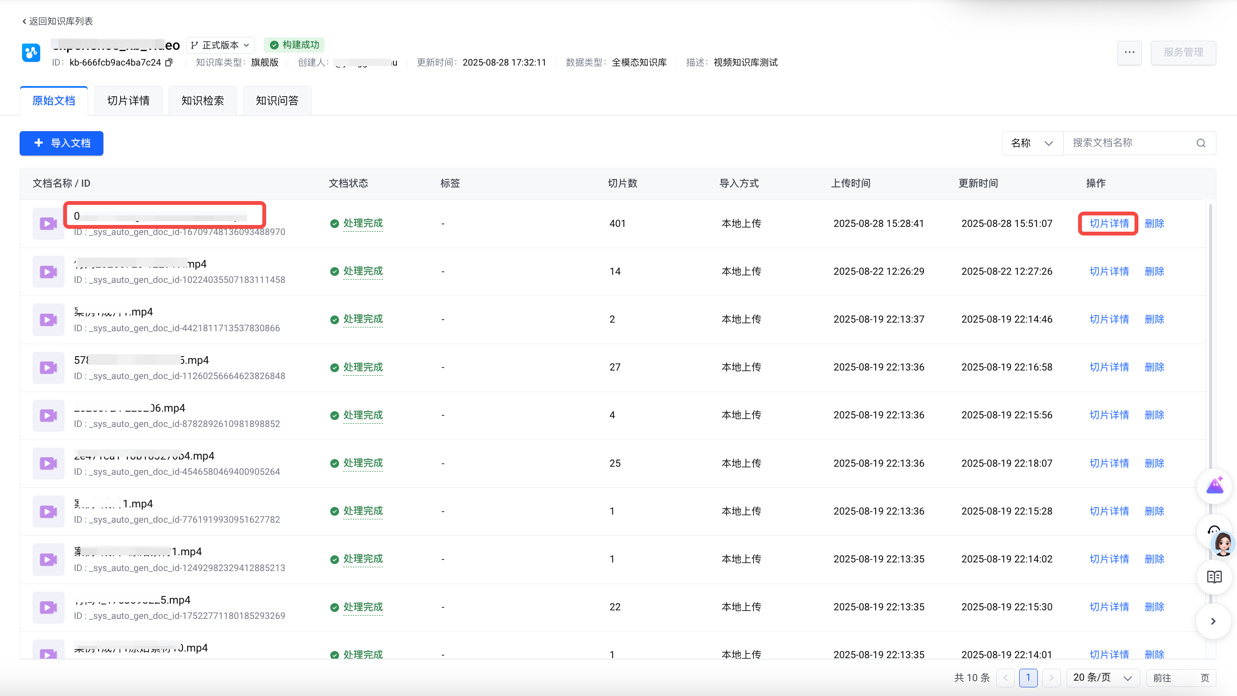Change the 20 条/页 page size dropdown
The height and width of the screenshot is (696, 1237).
point(1102,677)
